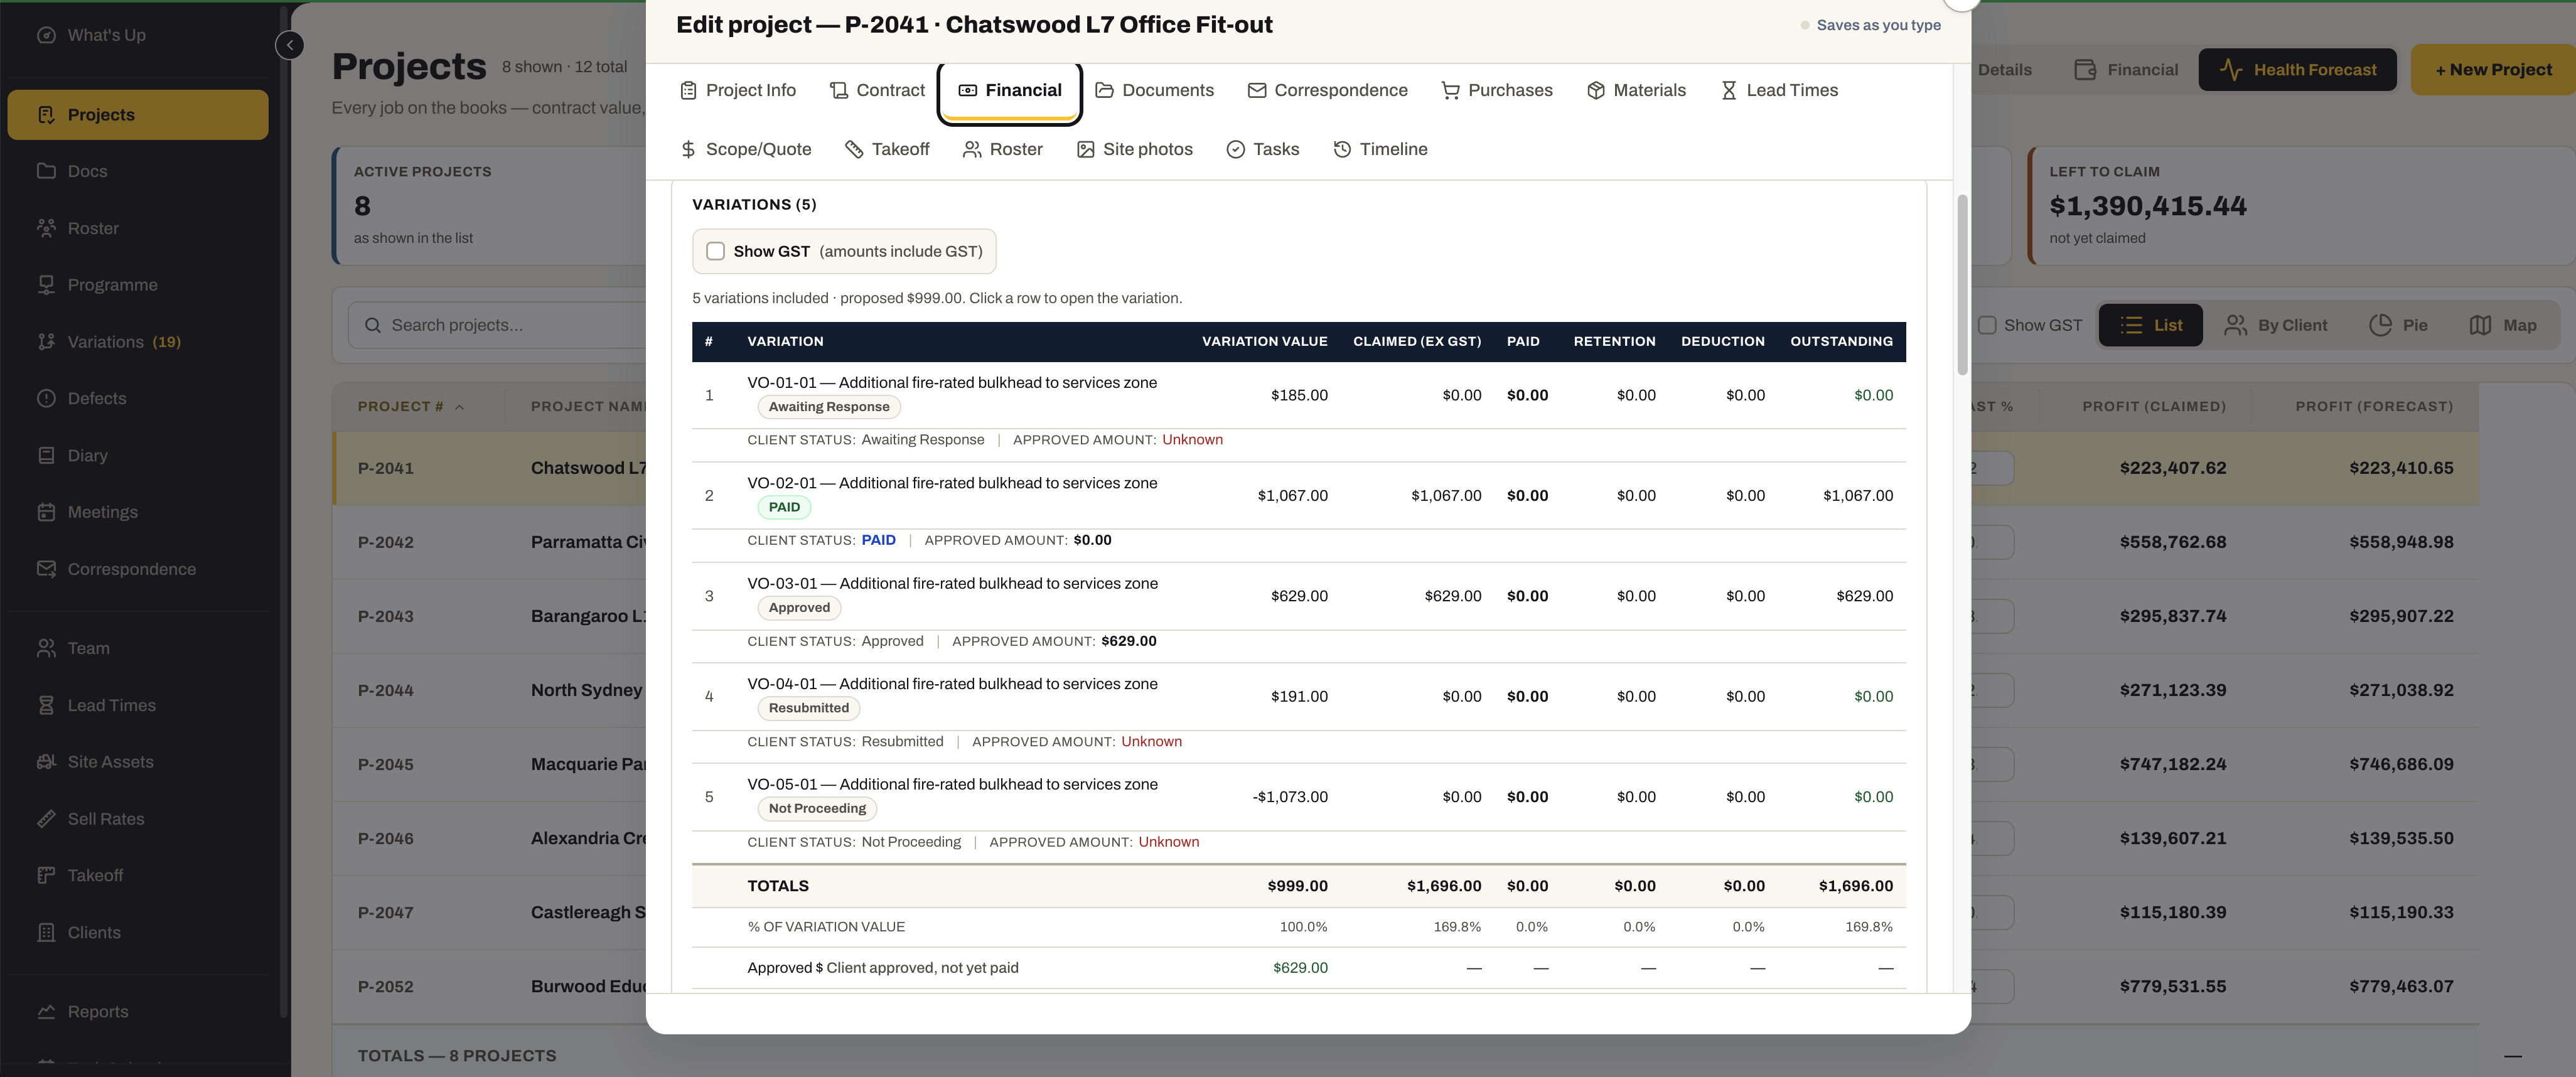The width and height of the screenshot is (2576, 1077).
Task: Click the sidebar Lead Times hourglass icon
Action: 46,705
